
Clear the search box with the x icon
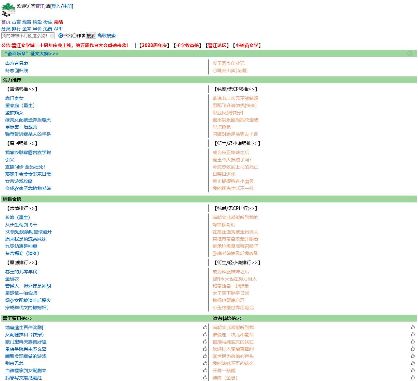tap(52, 36)
